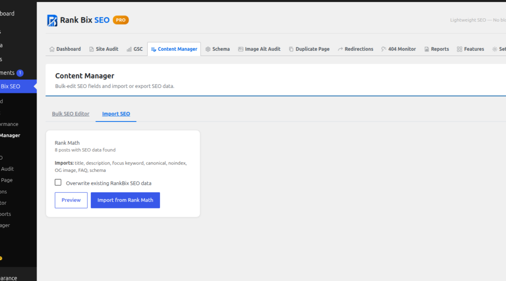Click the 'Bulk-edit SEO fields' description text
506x281 pixels.
115,86
